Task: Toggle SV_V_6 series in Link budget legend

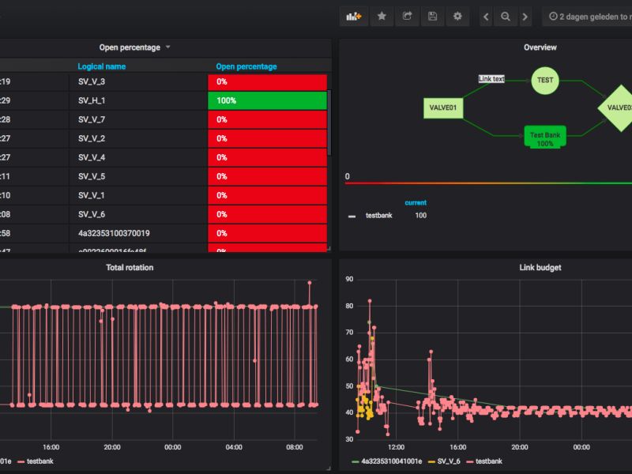Action: tap(448, 461)
